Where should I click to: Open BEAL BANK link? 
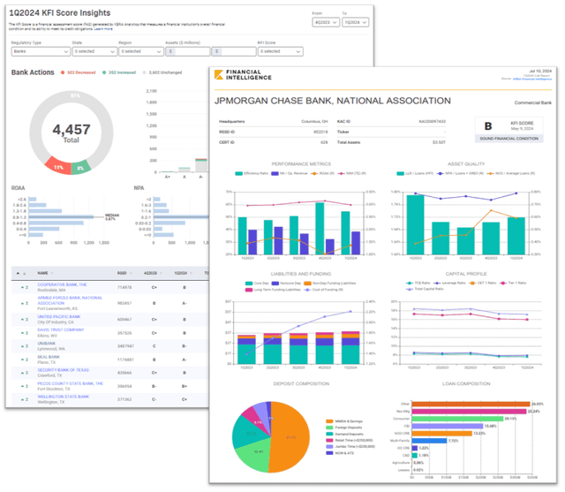(49, 357)
